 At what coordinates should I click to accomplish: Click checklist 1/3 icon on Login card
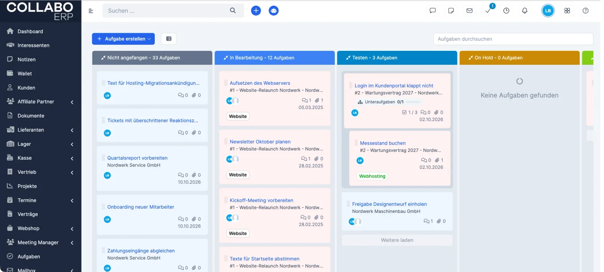(404, 112)
